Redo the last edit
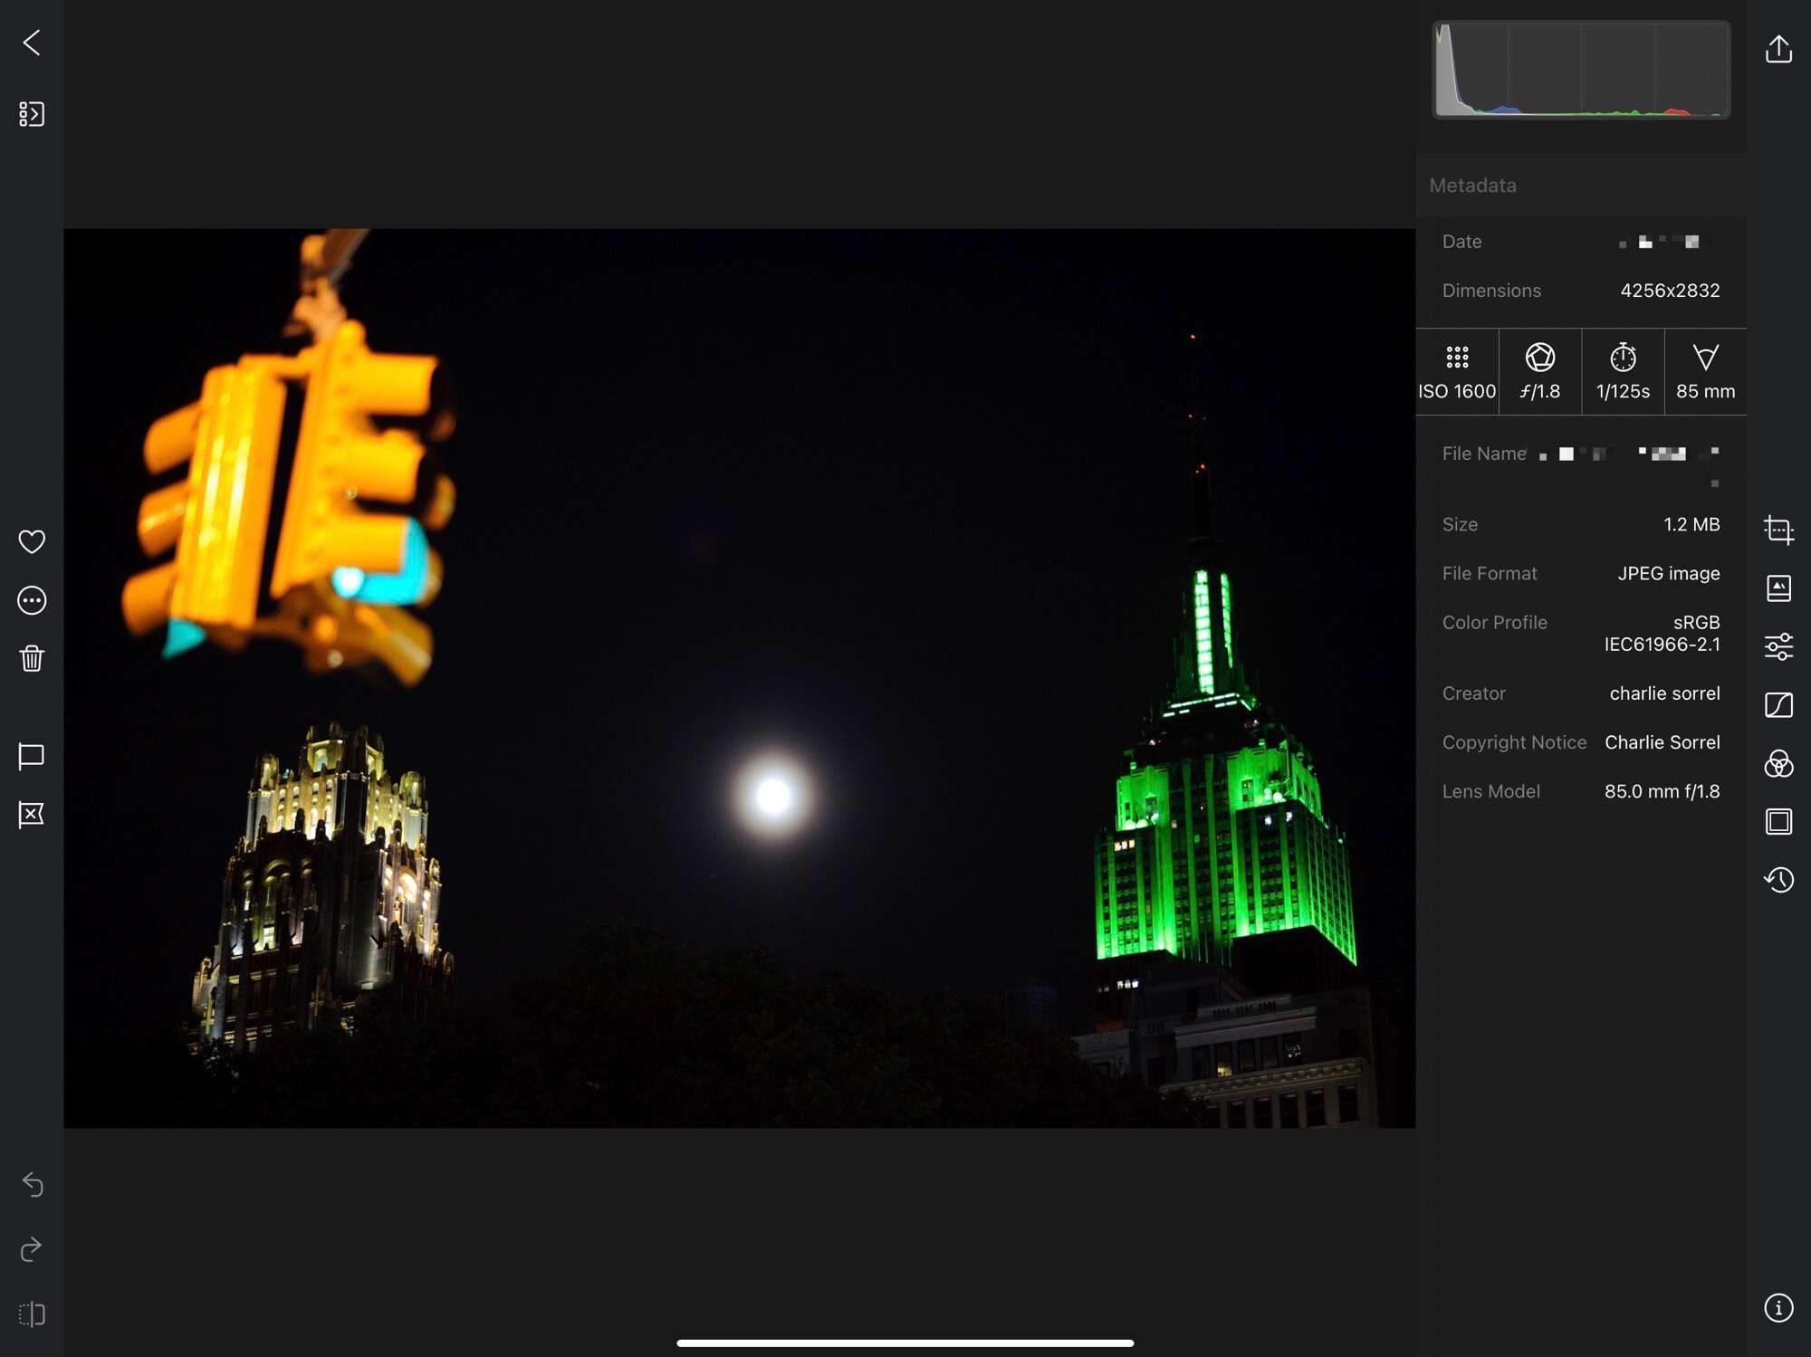The height and width of the screenshot is (1357, 1811). point(32,1249)
